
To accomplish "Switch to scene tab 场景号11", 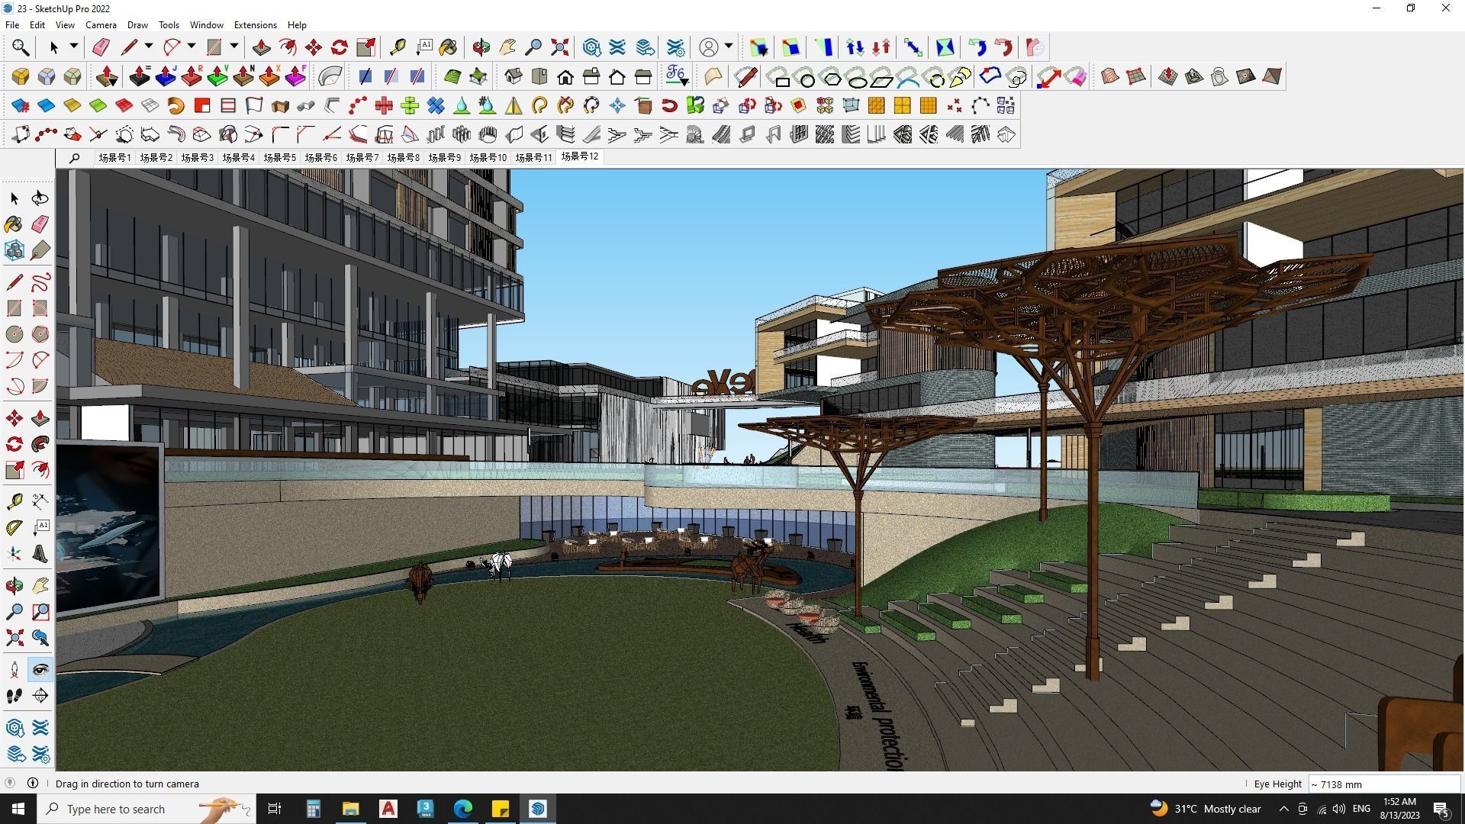I will (x=533, y=157).
